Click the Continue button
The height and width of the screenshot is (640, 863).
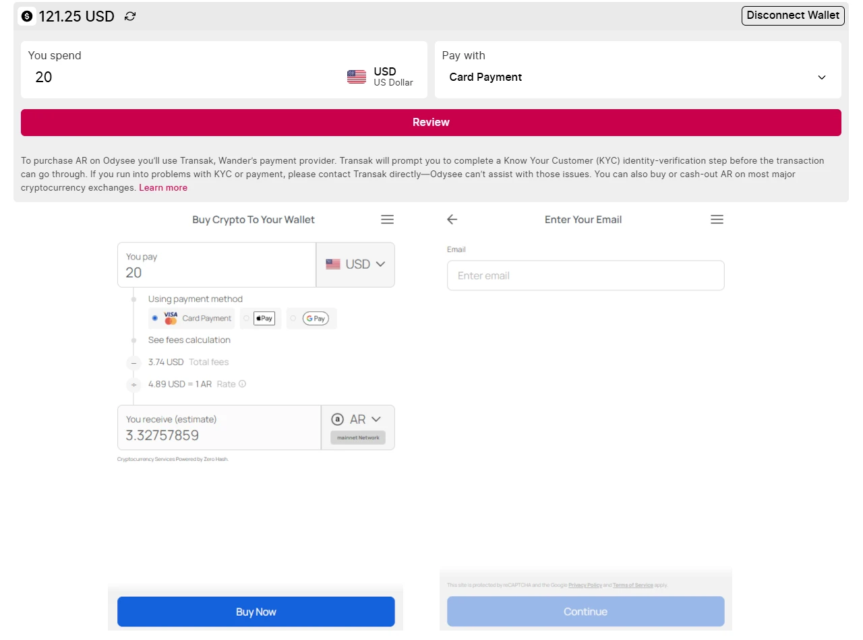[586, 612]
